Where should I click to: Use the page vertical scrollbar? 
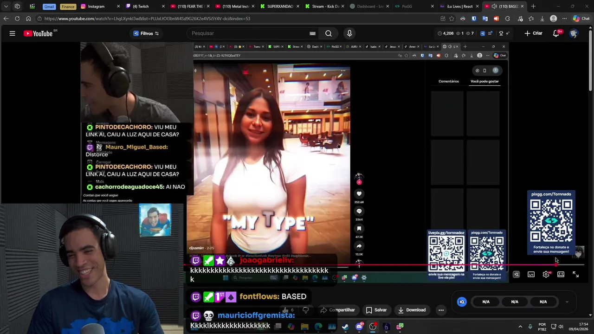pyautogui.click(x=591, y=60)
